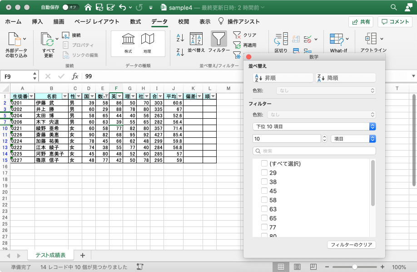Viewport: 417px width, 272px height.
Task: Open the filter arrow on 生徒番 column
Action: [31, 96]
